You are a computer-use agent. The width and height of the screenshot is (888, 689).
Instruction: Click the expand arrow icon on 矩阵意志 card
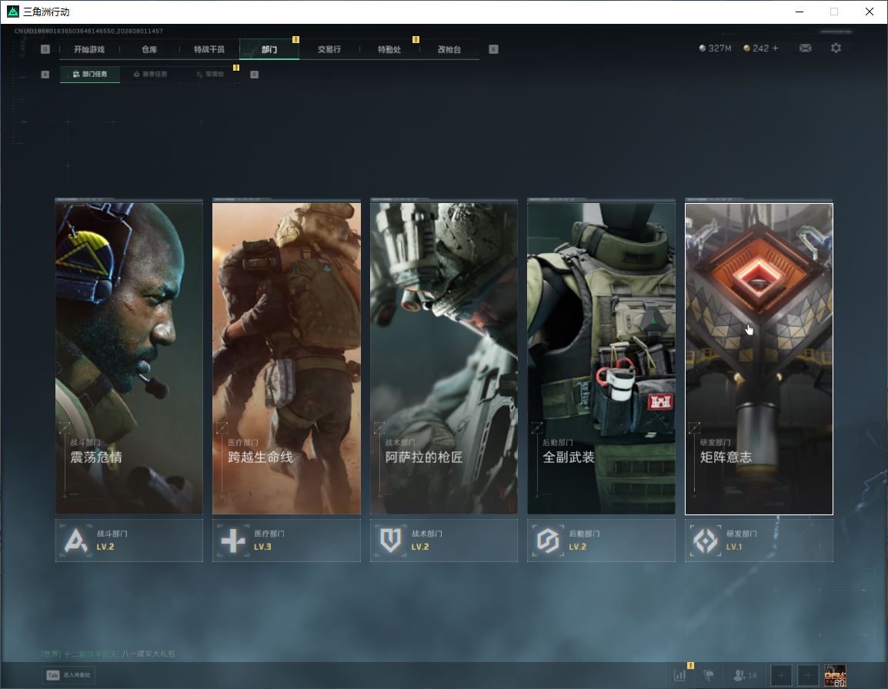[x=694, y=428]
